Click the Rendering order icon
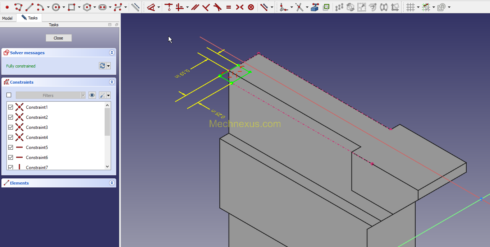 (x=441, y=7)
